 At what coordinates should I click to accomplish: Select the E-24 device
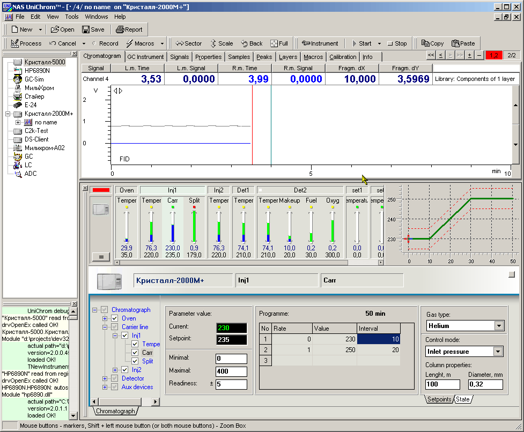tap(31, 105)
